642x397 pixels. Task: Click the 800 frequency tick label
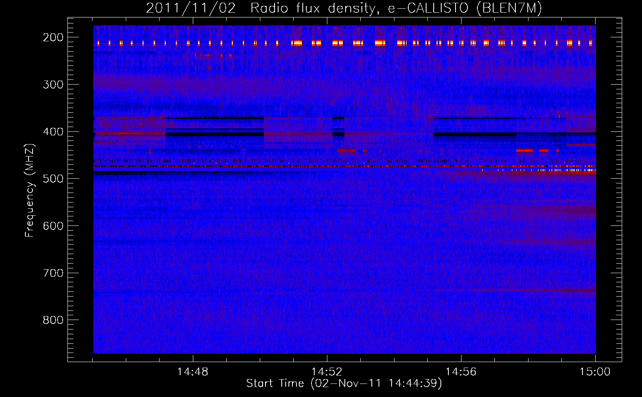tap(53, 320)
